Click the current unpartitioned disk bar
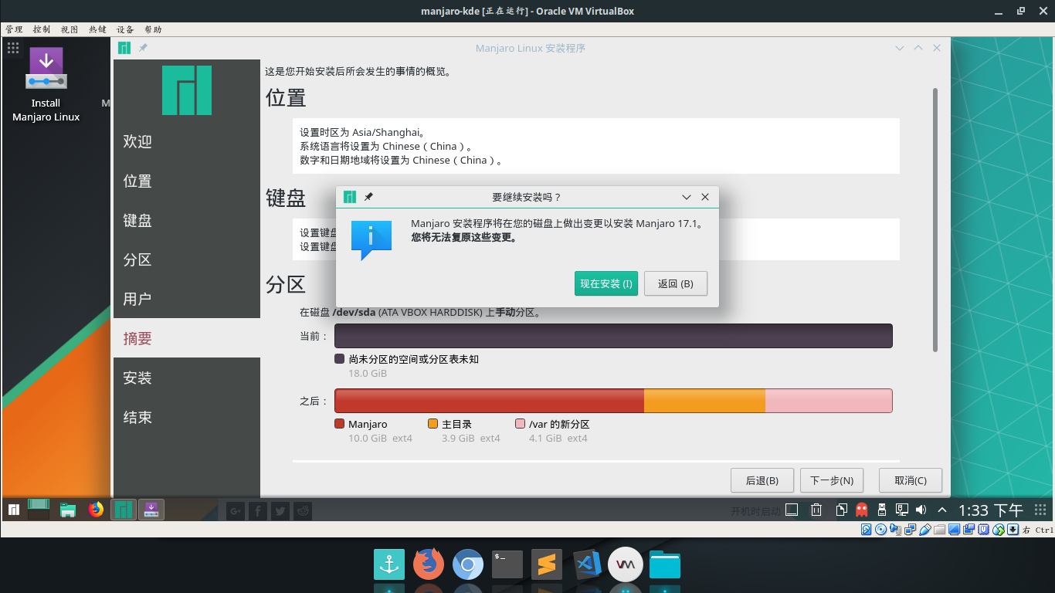This screenshot has height=593, width=1055. point(613,336)
